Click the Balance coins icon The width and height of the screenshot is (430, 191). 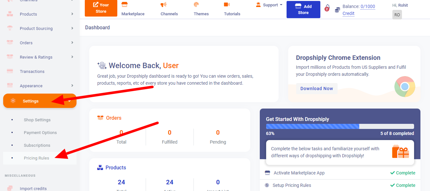pyautogui.click(x=337, y=10)
